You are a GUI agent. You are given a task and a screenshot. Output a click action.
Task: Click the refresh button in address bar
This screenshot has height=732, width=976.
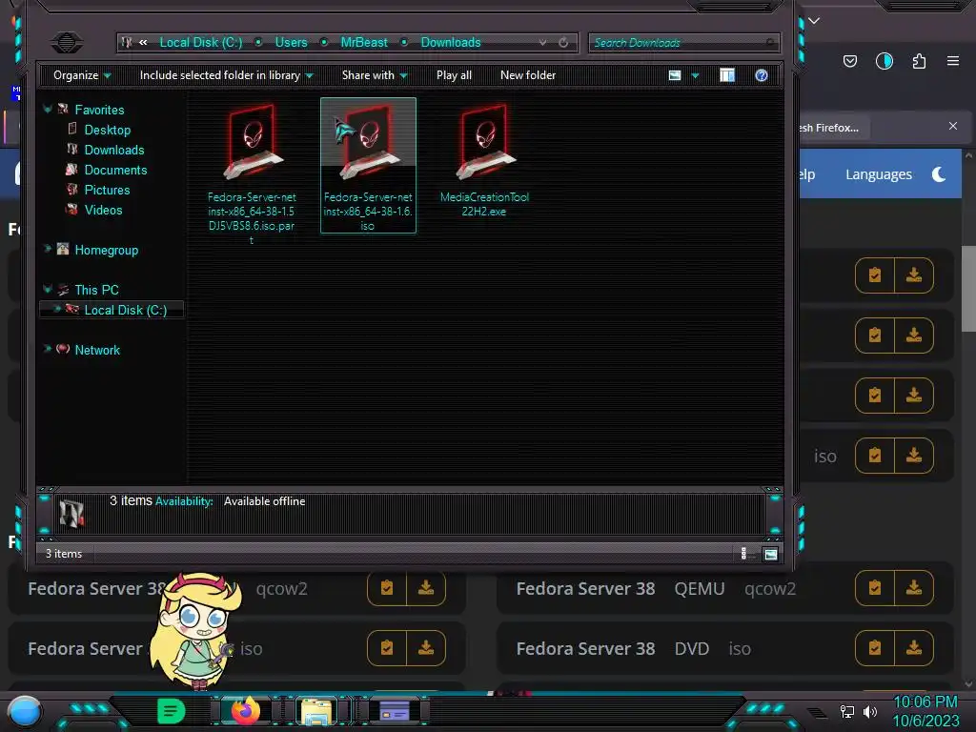[x=563, y=42]
